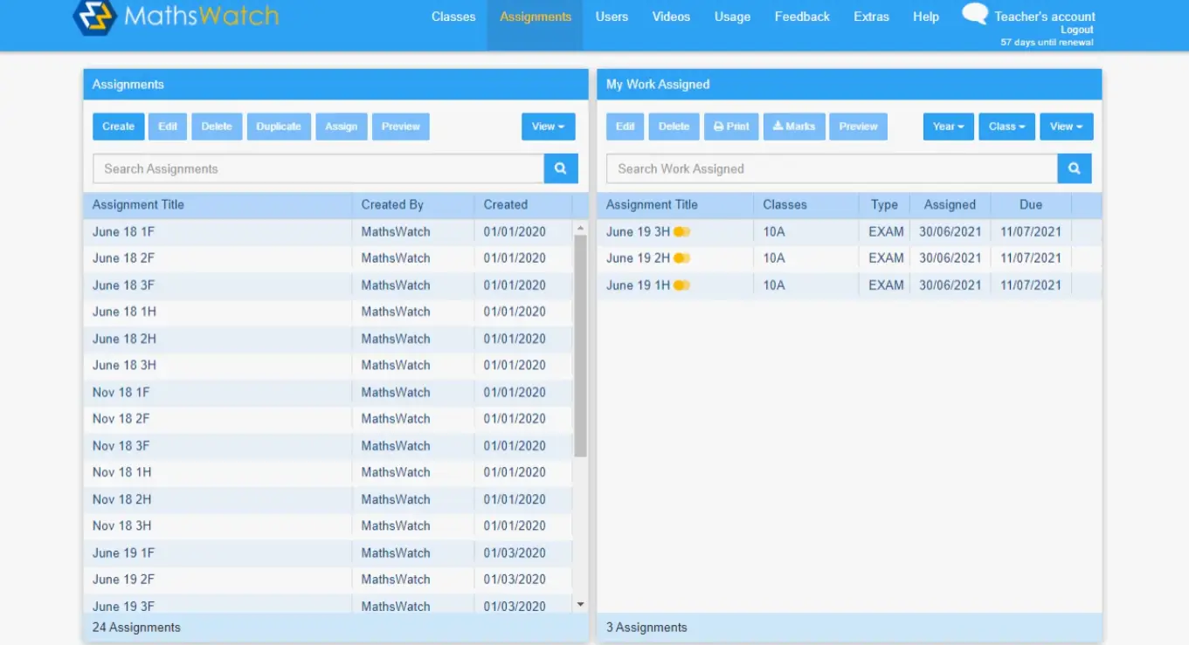
Task: Click the down arrow of the assignments scrollbar
Action: point(579,603)
